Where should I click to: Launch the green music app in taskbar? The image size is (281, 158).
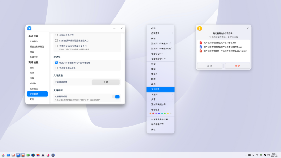pyautogui.click(x=28, y=155)
